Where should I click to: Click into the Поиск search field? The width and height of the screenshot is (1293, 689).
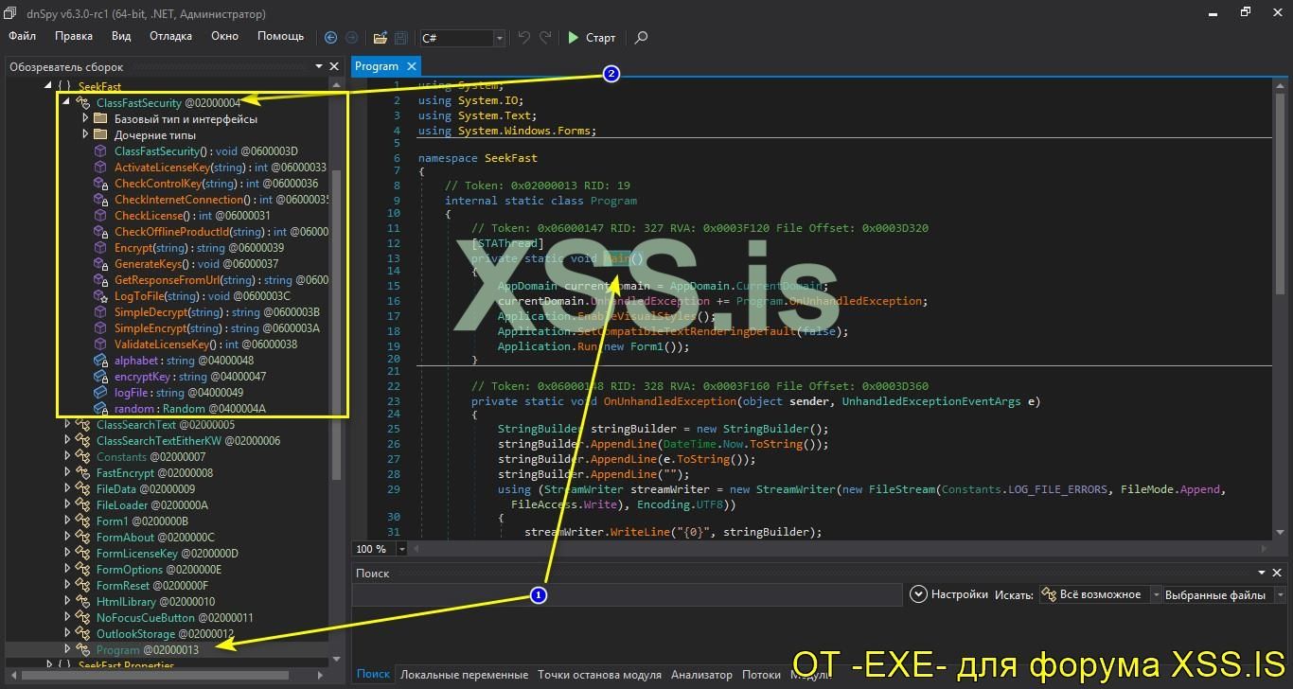click(x=627, y=595)
